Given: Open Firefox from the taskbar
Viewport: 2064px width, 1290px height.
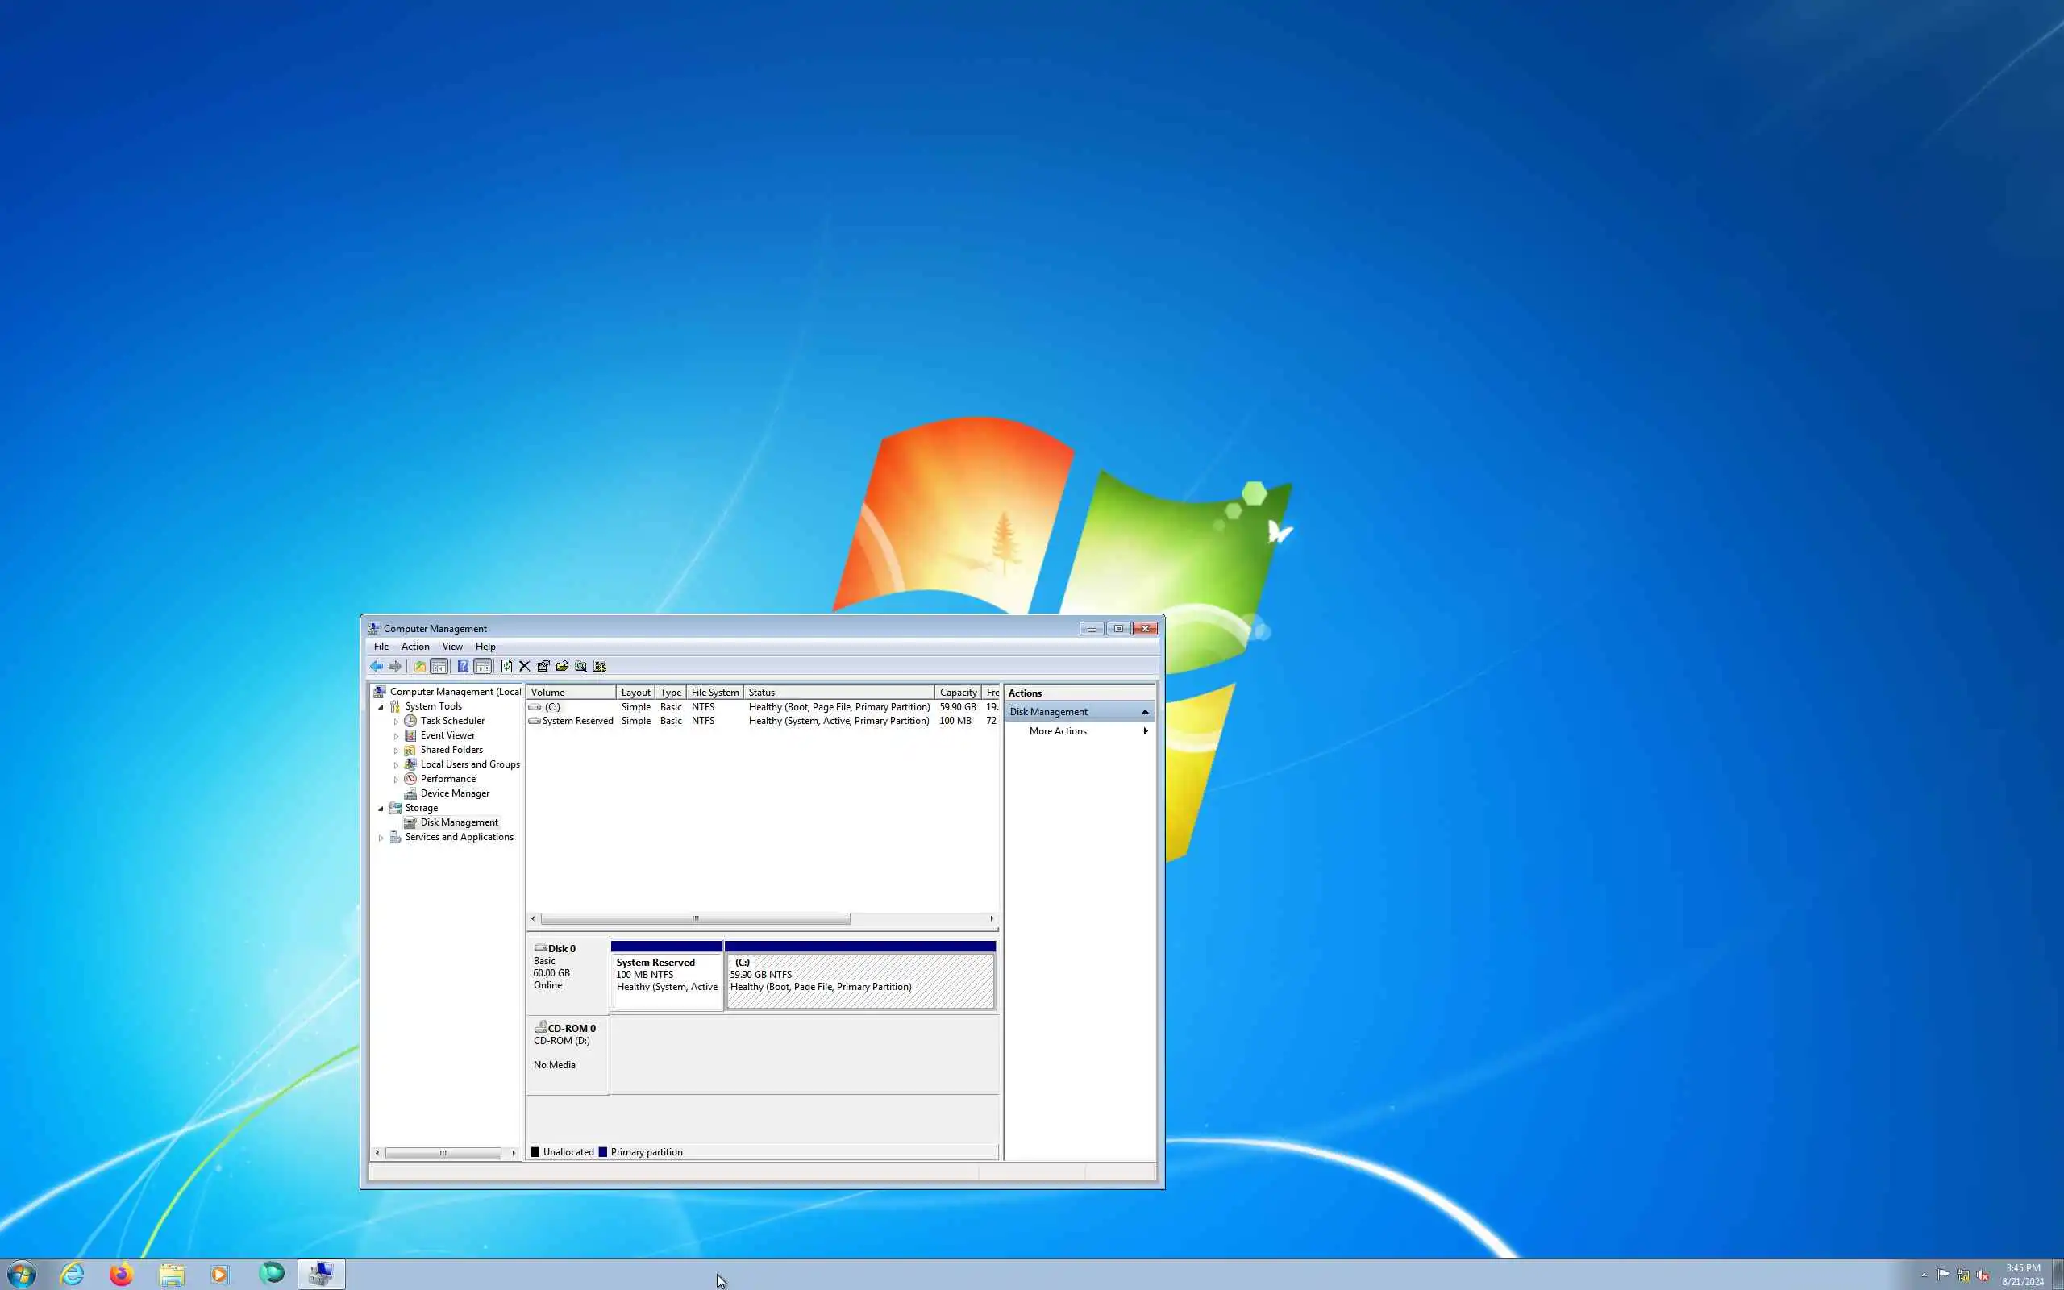Looking at the screenshot, I should (121, 1274).
